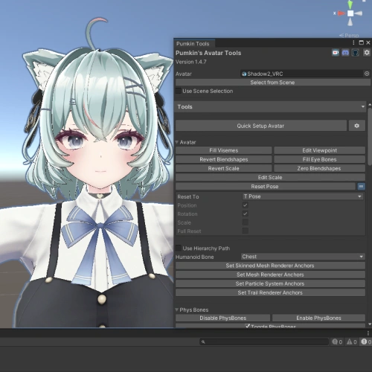Click Disable PhysBones button
Viewport: 372px width, 372px height.
[x=222, y=318]
